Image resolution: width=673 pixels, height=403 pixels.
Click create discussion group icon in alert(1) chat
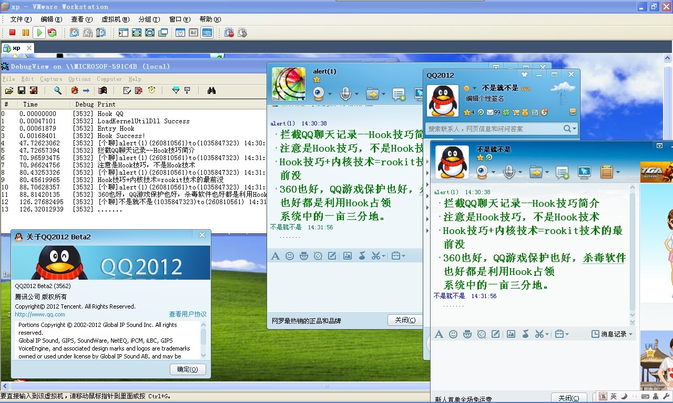[x=399, y=95]
